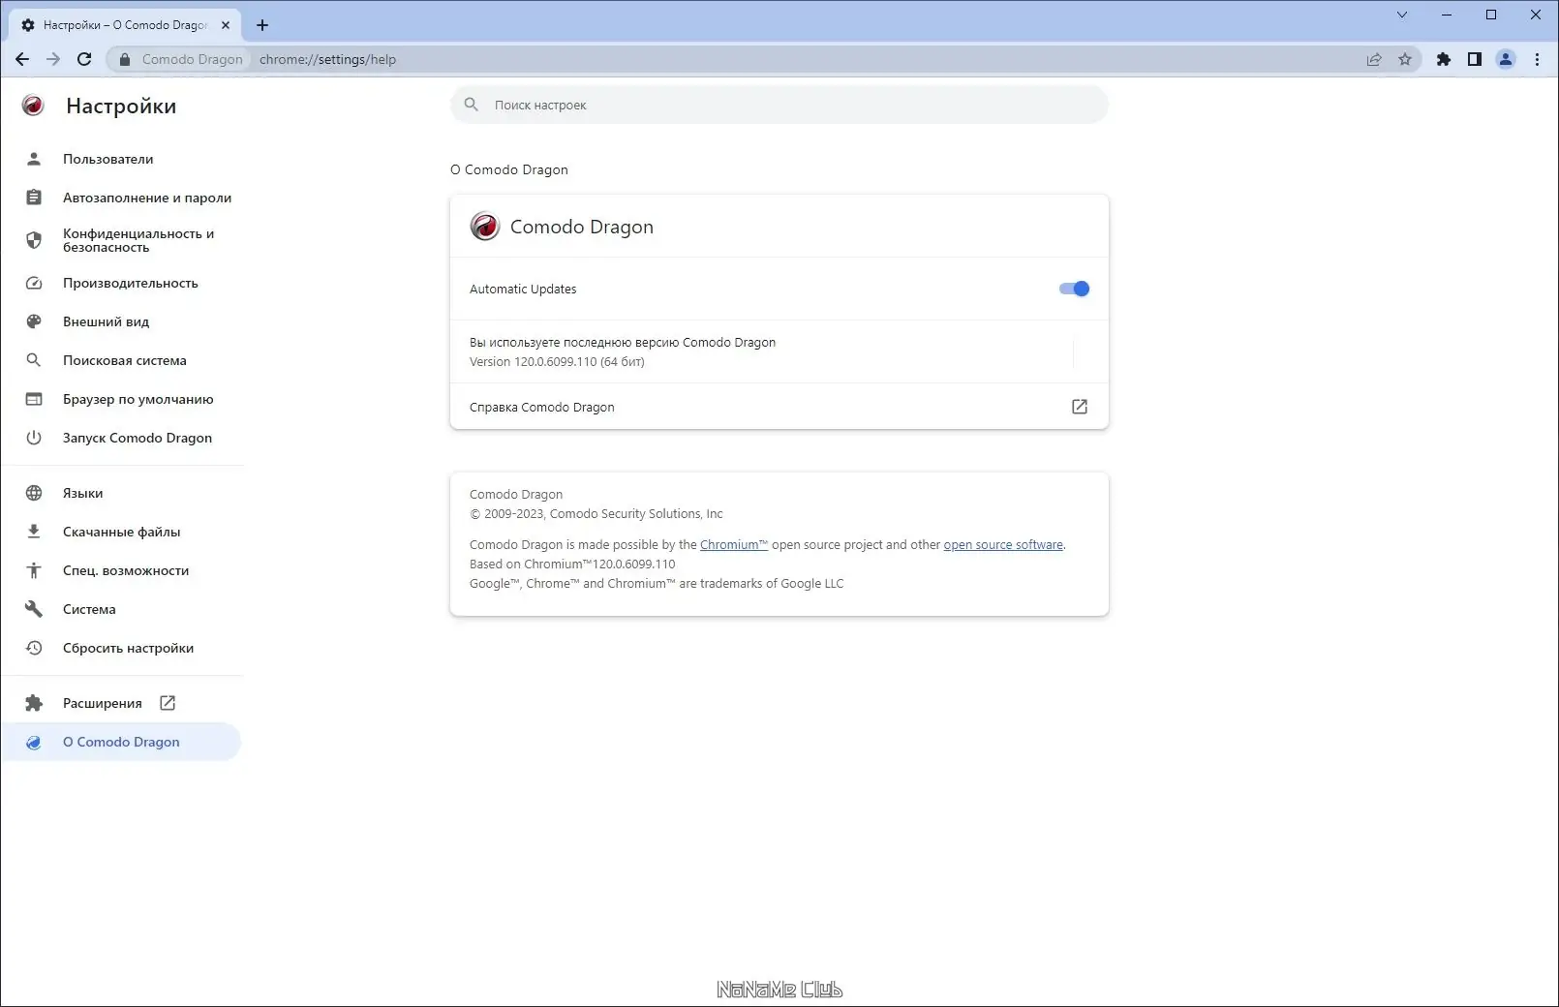Click the Based on Chromium 120.0.6099.110 line
The width and height of the screenshot is (1559, 1007).
click(x=572, y=565)
